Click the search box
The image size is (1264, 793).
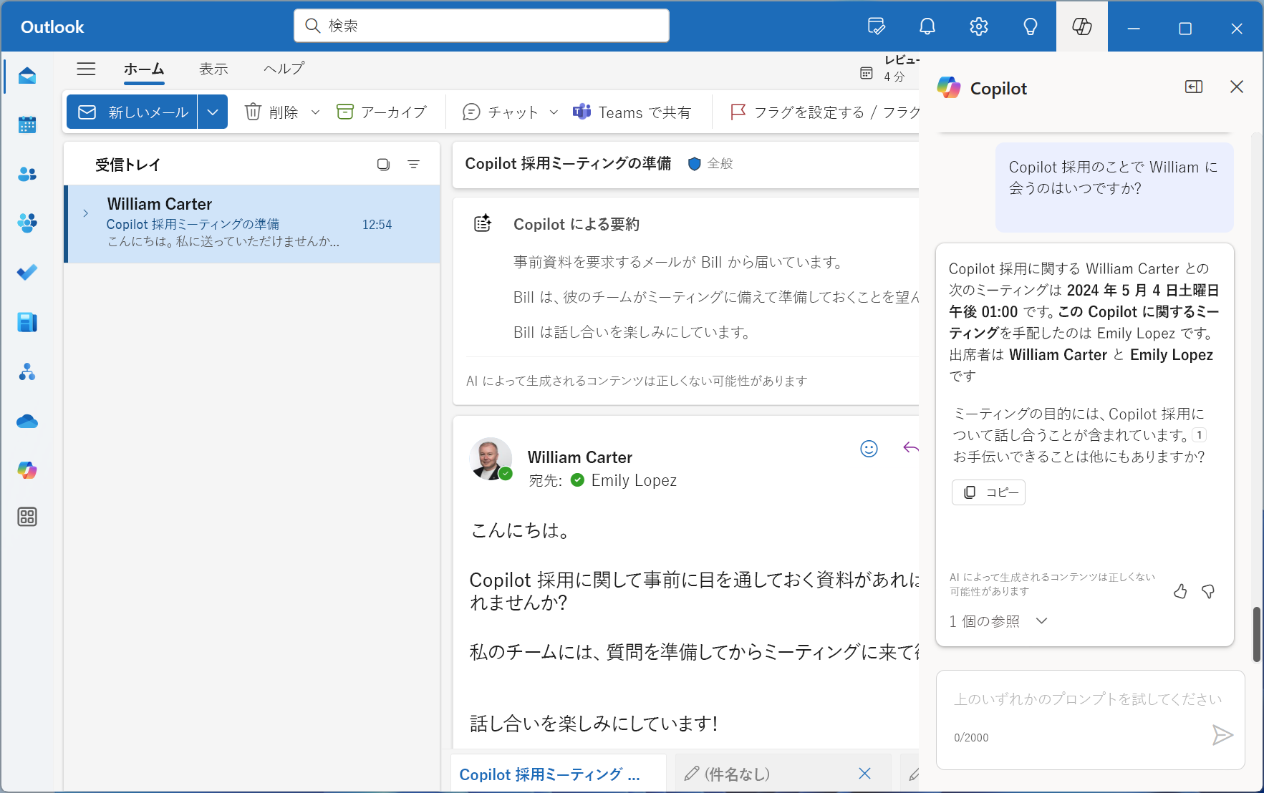coord(481,26)
